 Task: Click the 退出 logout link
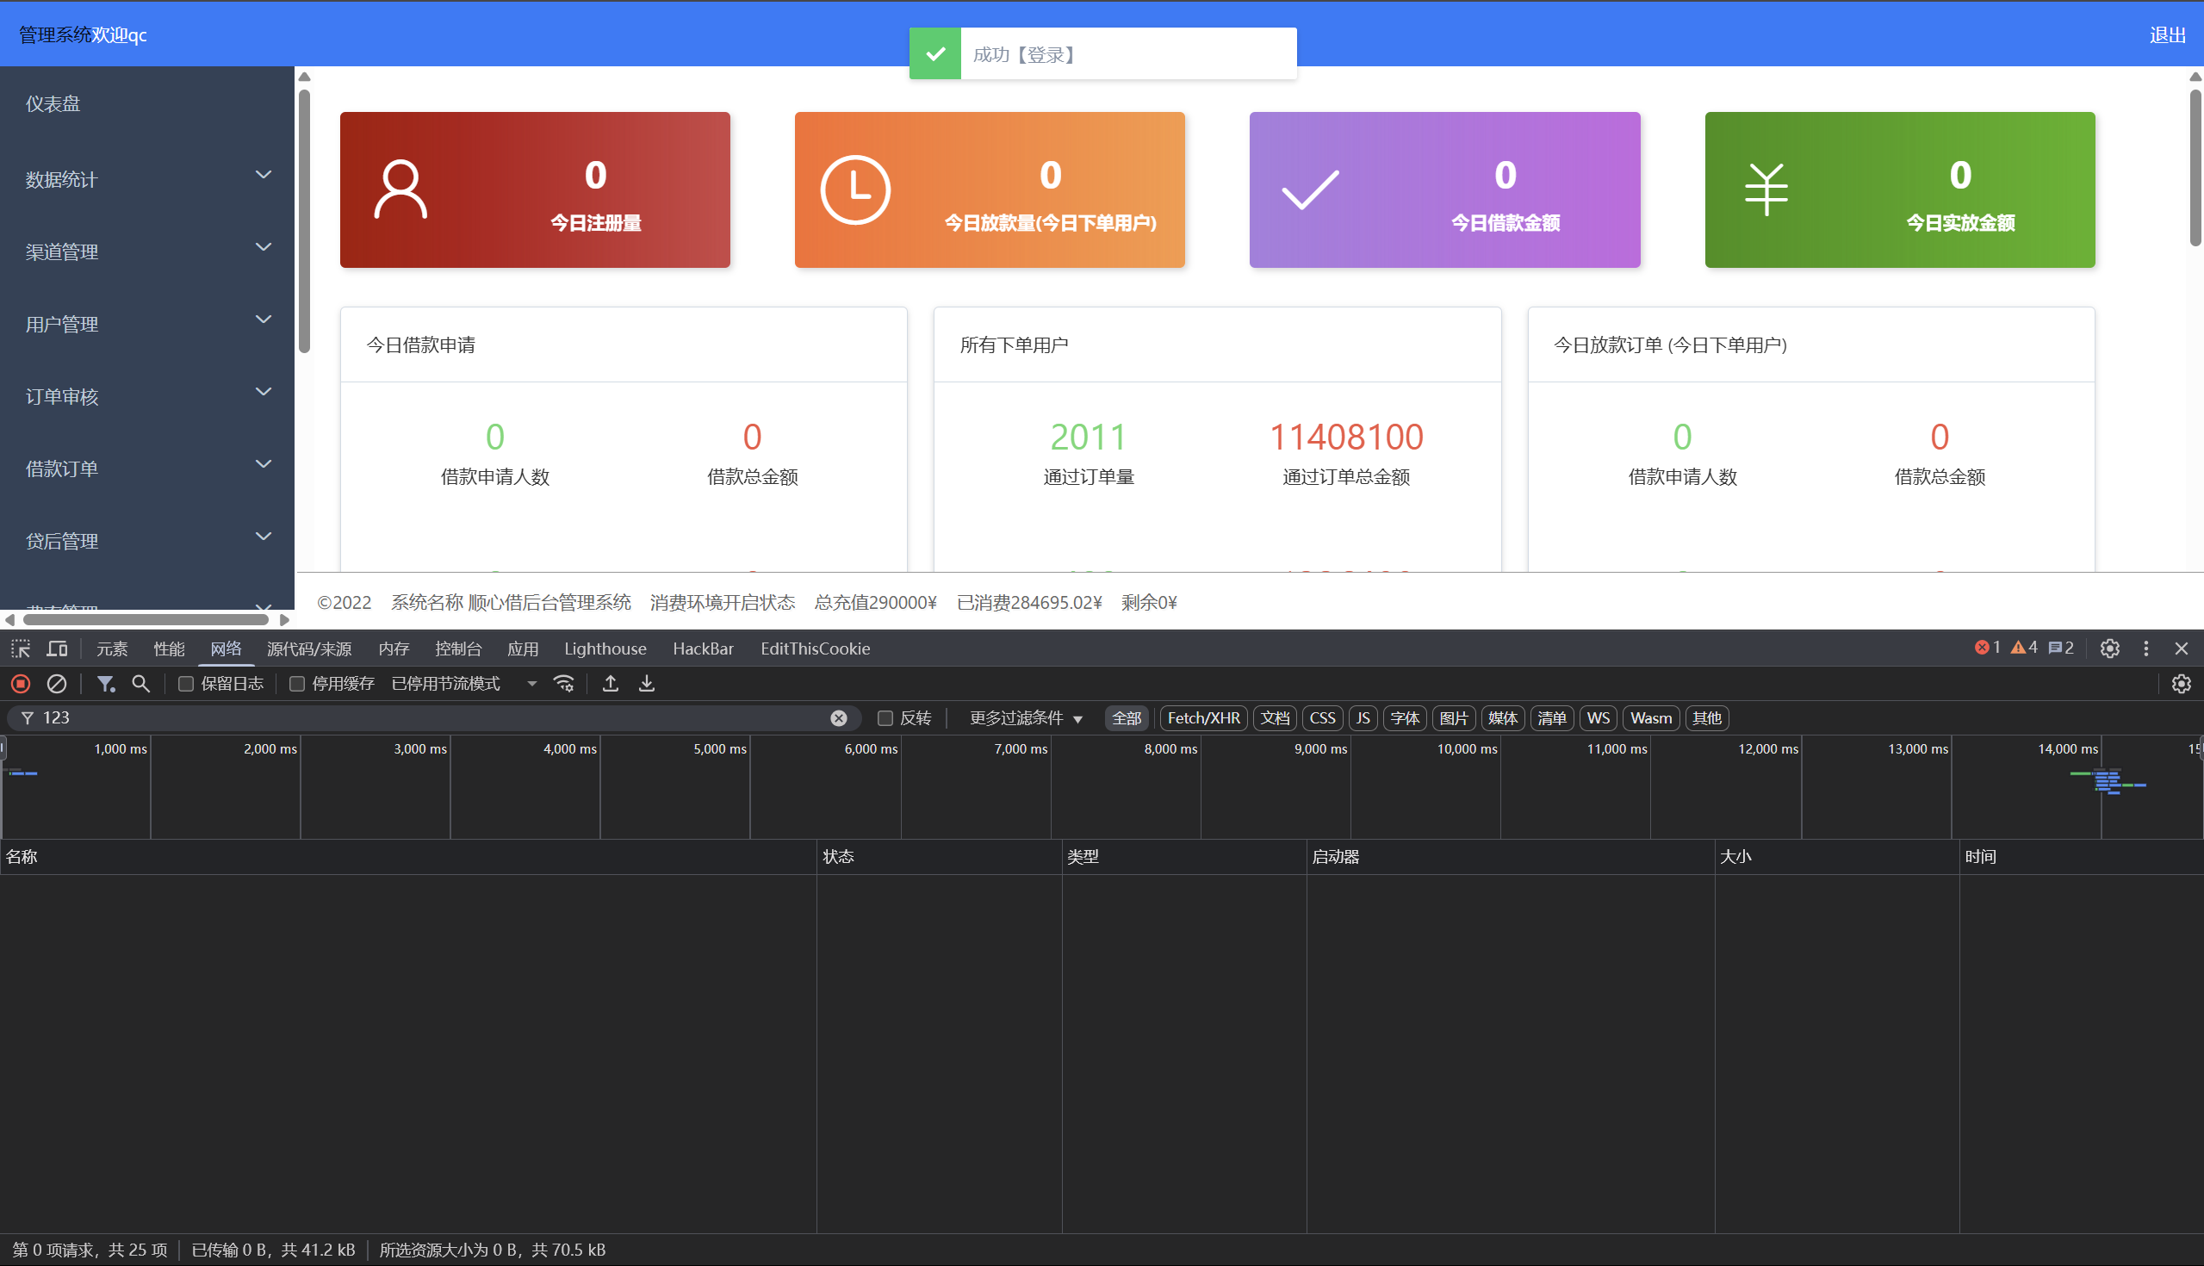coord(2167,34)
